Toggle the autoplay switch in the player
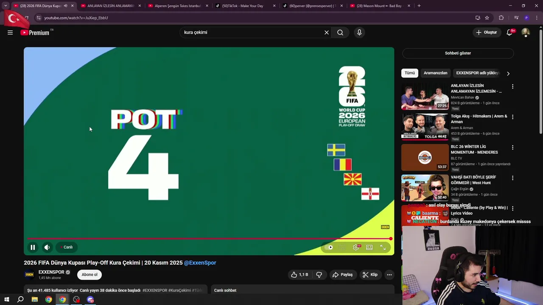 coord(329,247)
